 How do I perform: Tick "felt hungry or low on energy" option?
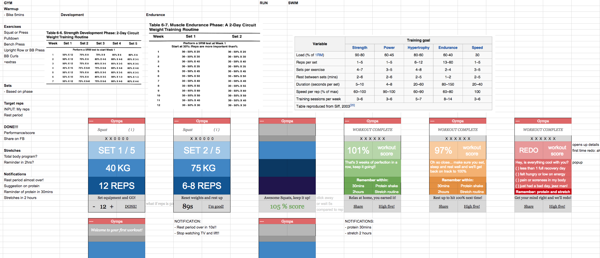[x=517, y=174]
